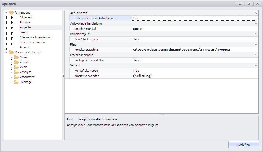Click the Module und Plug-Ins folder icon
The width and height of the screenshot is (263, 152).
tap(11, 52)
